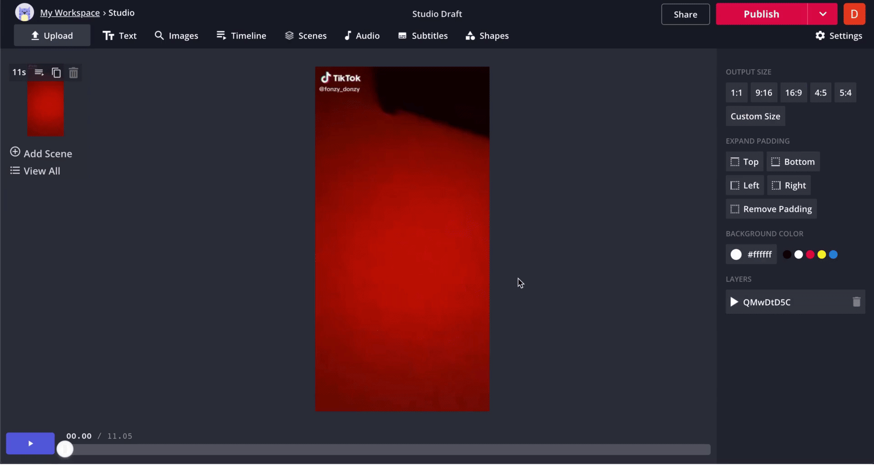Screen dimensions: 874x465
Task: Go to My Workspace link
Action: [70, 13]
